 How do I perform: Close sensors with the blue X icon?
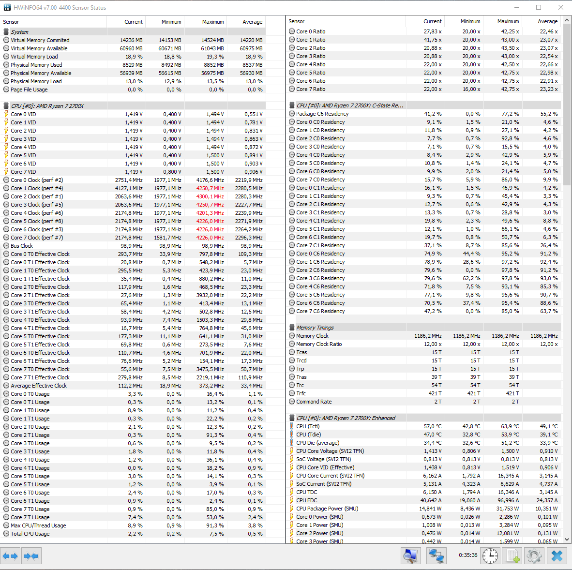[x=557, y=556]
